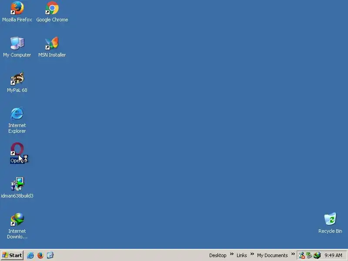Click the third Quick Launch icon
The image size is (348, 261).
(50, 255)
